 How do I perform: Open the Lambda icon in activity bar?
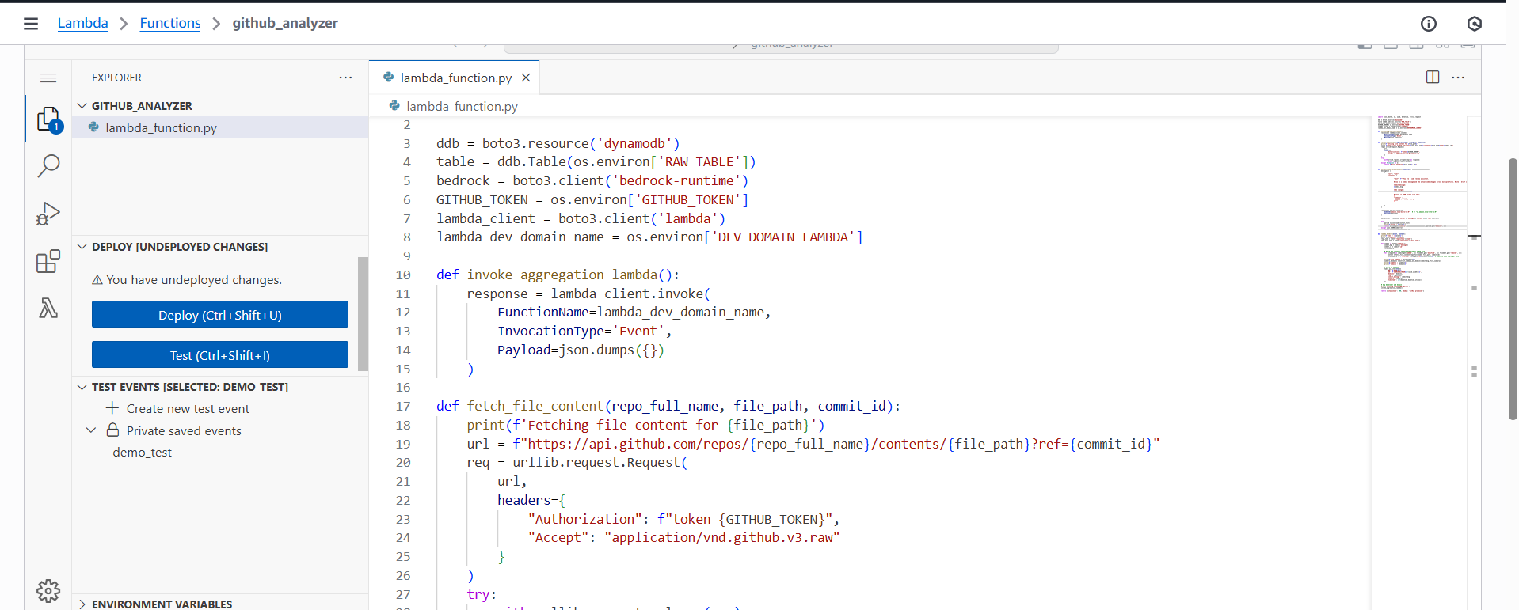click(x=48, y=308)
